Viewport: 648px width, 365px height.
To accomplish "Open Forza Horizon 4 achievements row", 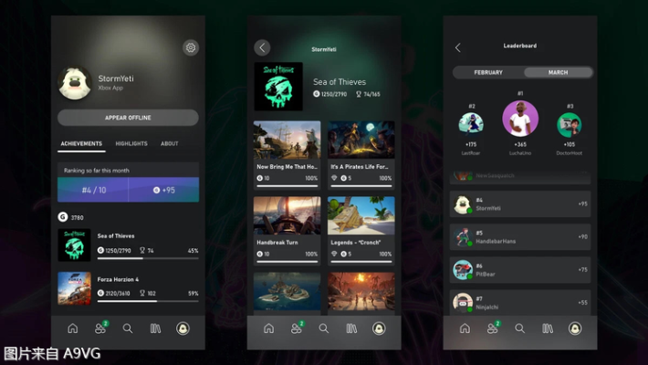I will pos(128,288).
